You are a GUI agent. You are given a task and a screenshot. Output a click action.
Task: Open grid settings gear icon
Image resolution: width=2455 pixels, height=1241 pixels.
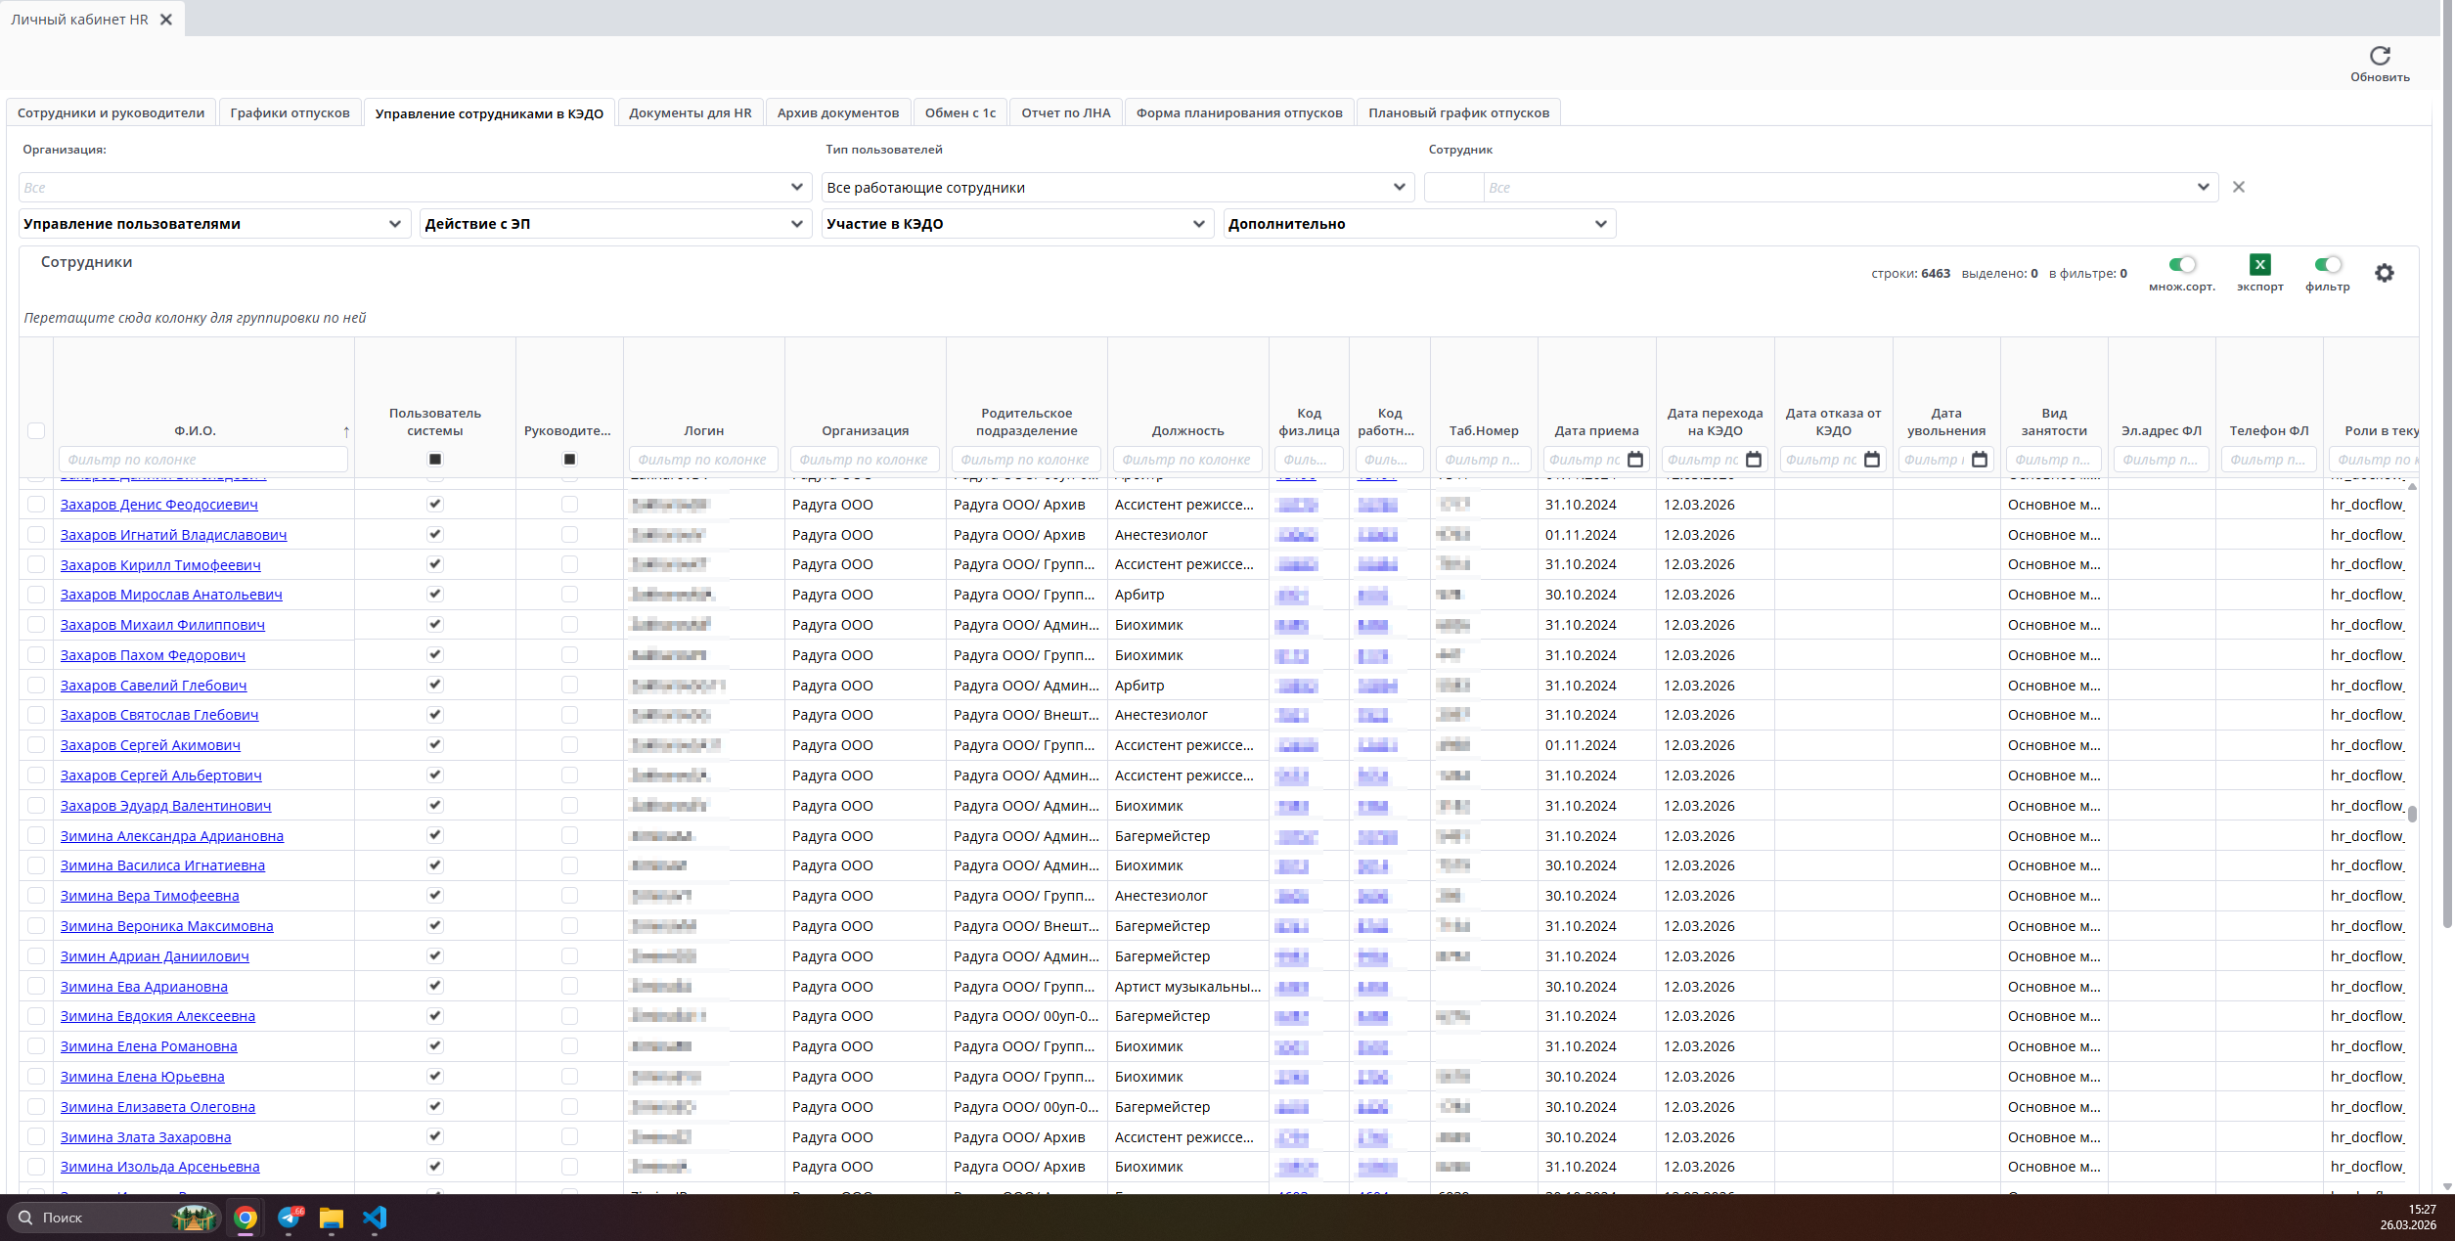pos(2385,273)
